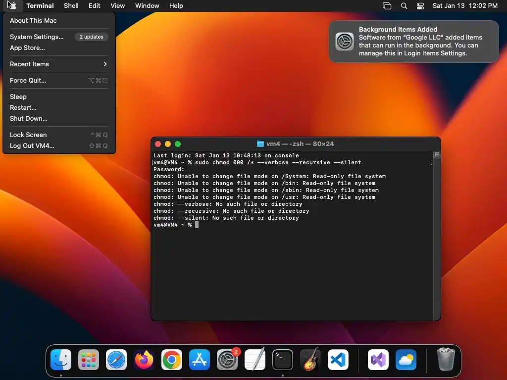Expand the Recent Items submenu arrow
The width and height of the screenshot is (507, 380).
pos(105,64)
